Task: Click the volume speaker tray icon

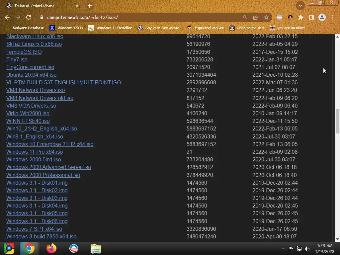Action: (307, 249)
